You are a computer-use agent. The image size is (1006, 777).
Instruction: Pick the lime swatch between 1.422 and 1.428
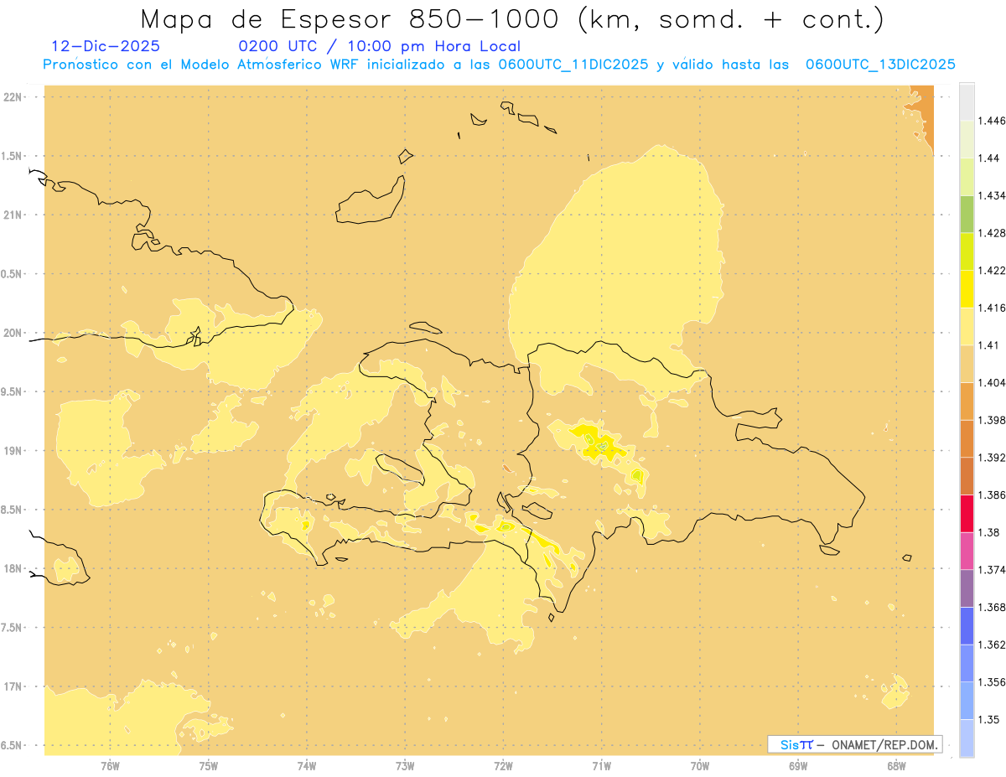(x=967, y=251)
